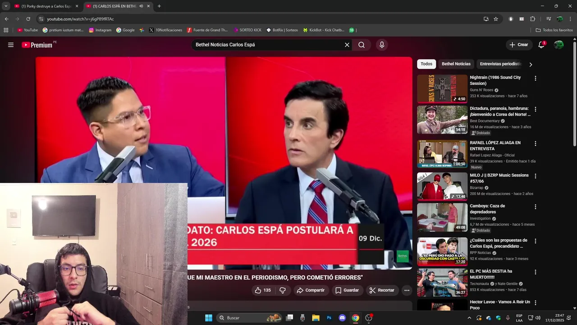This screenshot has height=325, width=577.
Task: Open options for Camboya video
Action: pos(535,207)
